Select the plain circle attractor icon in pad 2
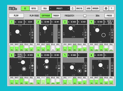Image resolution: width=123 pixels, height=91 pixels. click(59, 30)
